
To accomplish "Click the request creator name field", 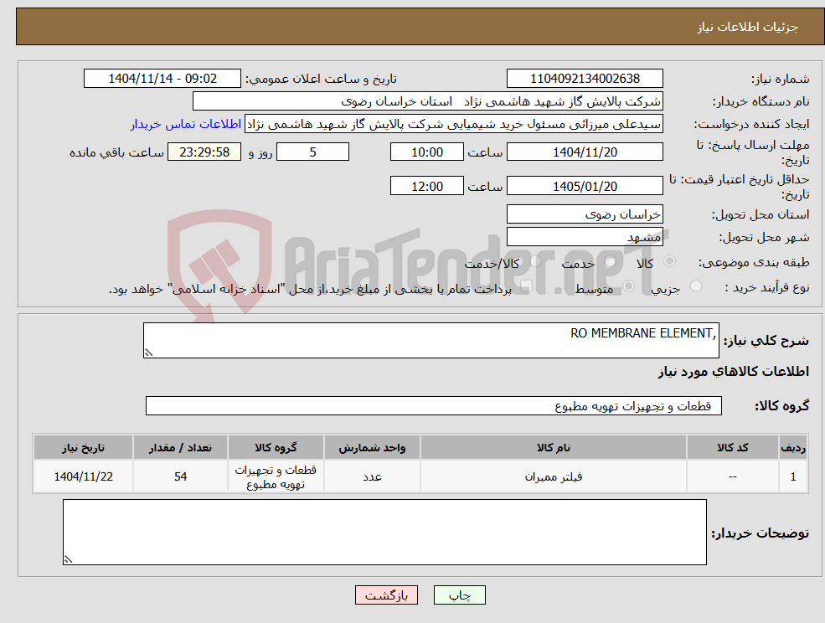I will click(x=453, y=124).
